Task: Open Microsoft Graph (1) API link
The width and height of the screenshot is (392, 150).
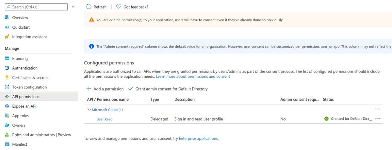Action: click(107, 110)
